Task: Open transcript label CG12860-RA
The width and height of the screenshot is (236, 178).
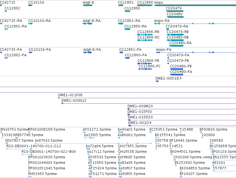Action: pos(135,26)
